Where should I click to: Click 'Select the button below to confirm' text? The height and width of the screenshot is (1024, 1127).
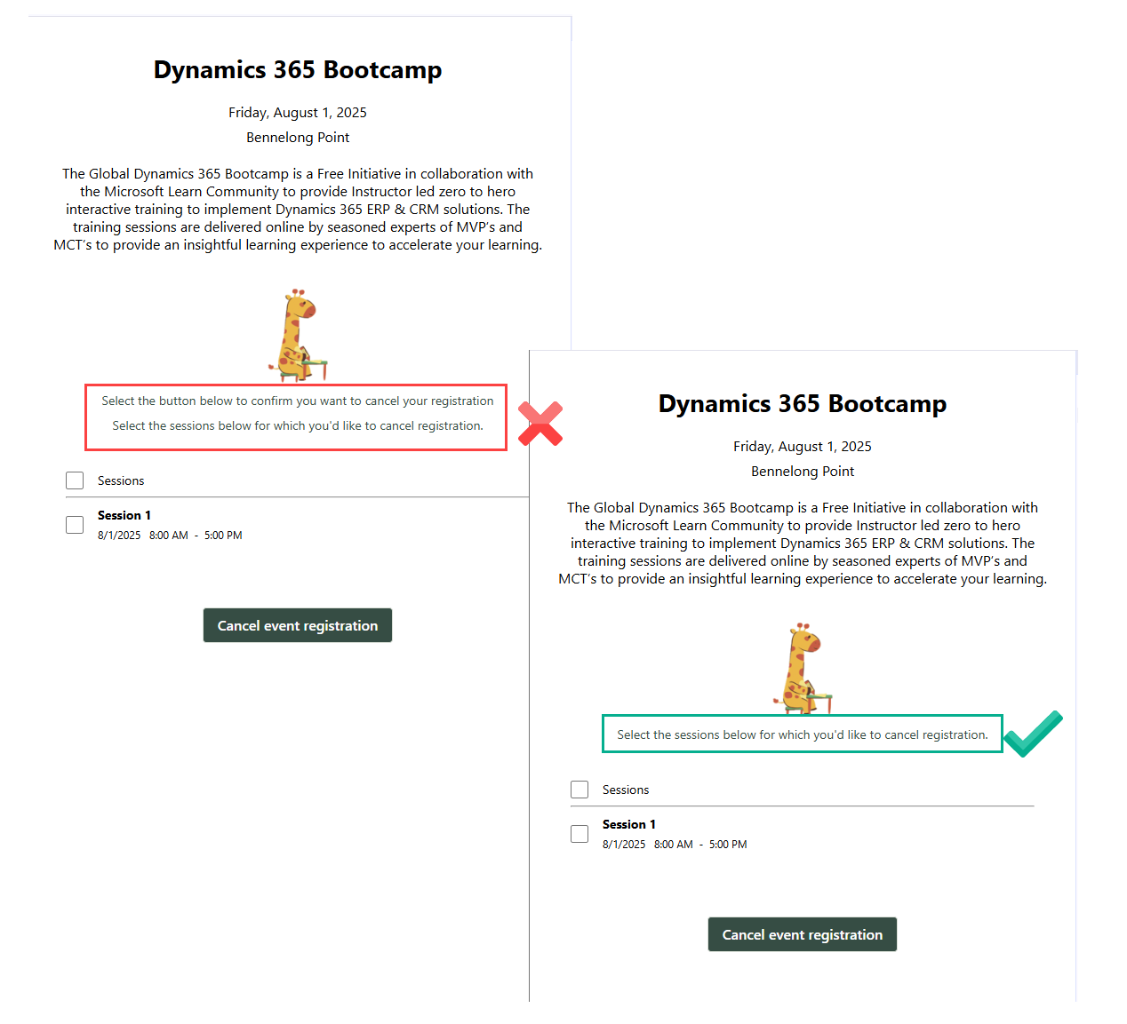[298, 401]
